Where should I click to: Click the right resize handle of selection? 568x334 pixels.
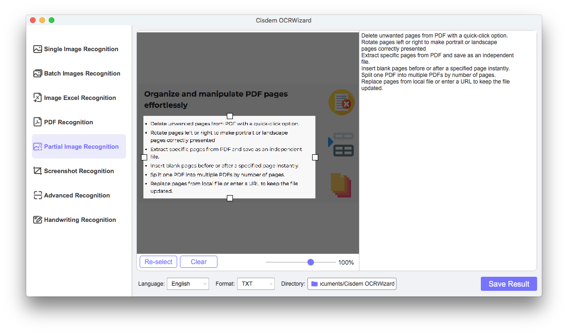tap(315, 157)
